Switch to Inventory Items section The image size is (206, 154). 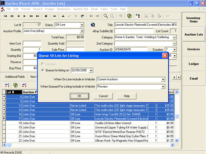pos(194,20)
